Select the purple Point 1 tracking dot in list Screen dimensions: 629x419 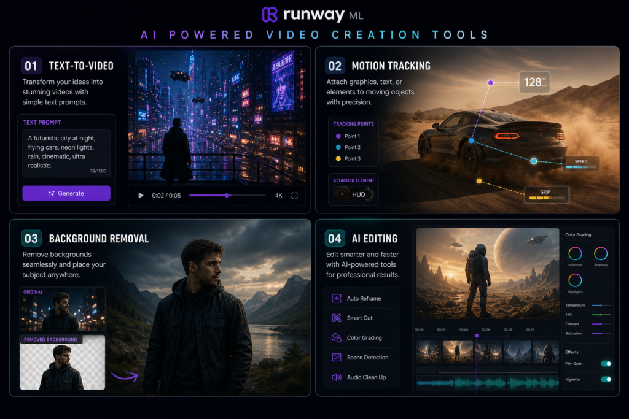click(x=338, y=136)
